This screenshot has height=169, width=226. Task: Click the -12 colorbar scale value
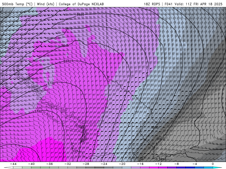coord(158,164)
